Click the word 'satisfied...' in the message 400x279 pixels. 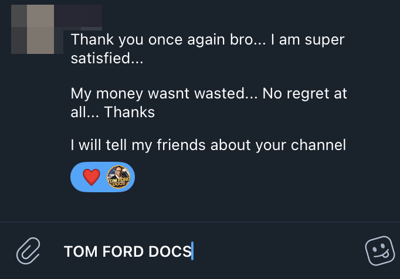pyautogui.click(x=107, y=60)
